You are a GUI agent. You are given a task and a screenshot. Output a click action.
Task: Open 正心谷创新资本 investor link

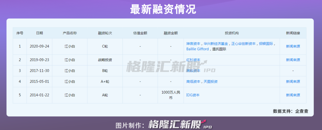coord(244,44)
